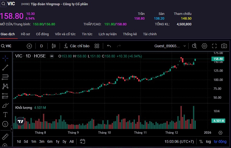Image resolution: width=231 pixels, height=148 pixels.
Task: Enter fullscreen chart mode
Action: coord(214,46)
